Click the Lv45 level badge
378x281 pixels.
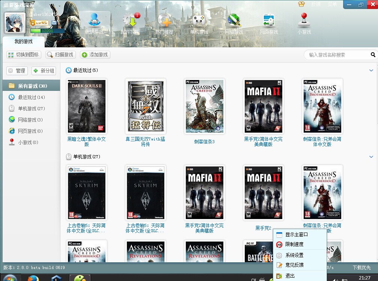(x=39, y=23)
